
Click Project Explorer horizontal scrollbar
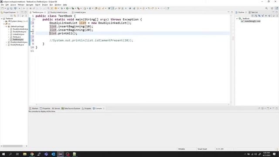click(13, 146)
